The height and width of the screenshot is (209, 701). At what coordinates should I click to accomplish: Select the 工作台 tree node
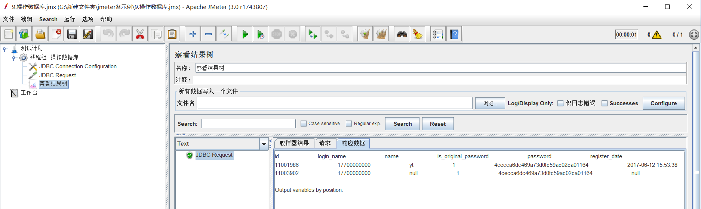click(x=29, y=93)
